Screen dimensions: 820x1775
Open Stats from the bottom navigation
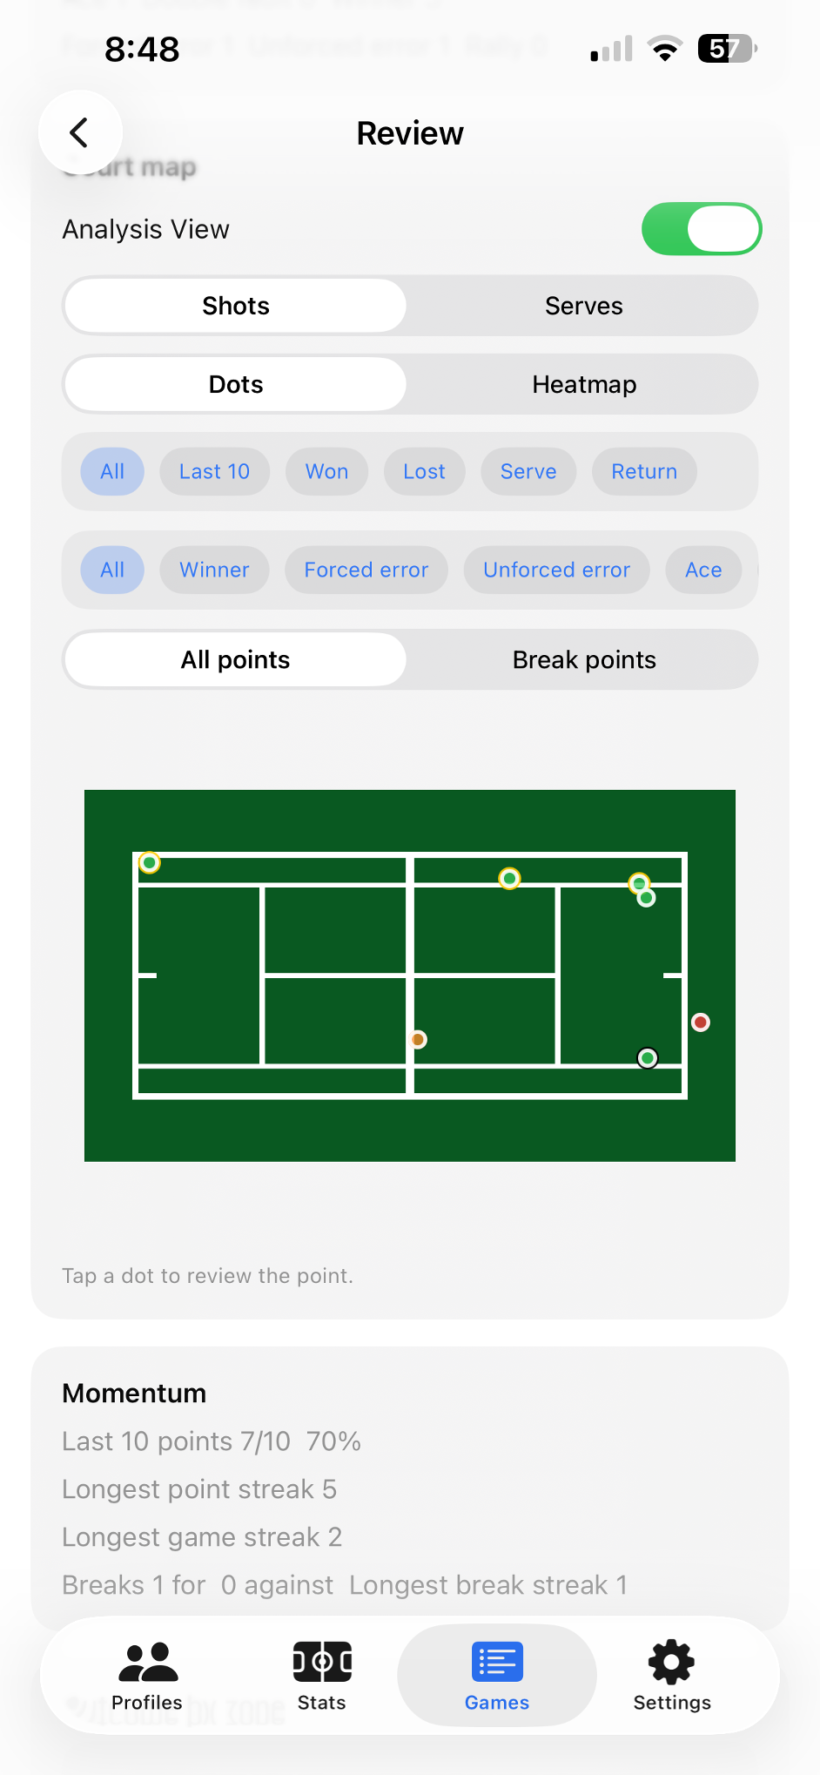322,1675
